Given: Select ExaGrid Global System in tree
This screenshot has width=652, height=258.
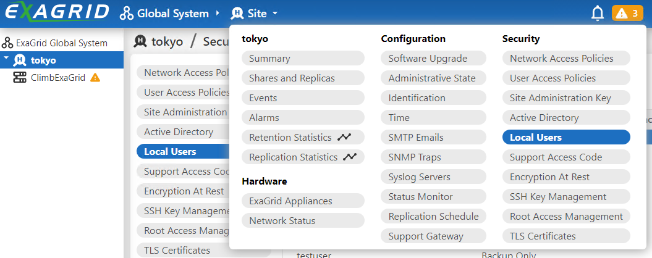Looking at the screenshot, I should (62, 43).
